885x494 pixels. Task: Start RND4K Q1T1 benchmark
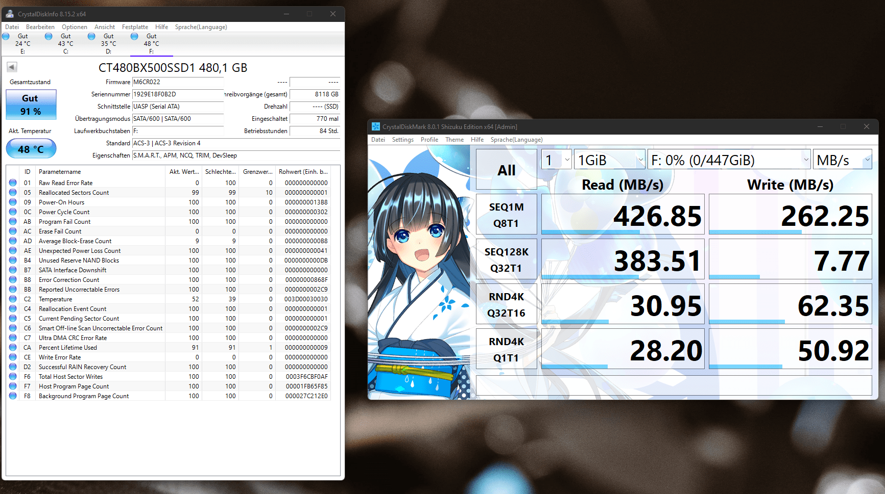pyautogui.click(x=506, y=349)
